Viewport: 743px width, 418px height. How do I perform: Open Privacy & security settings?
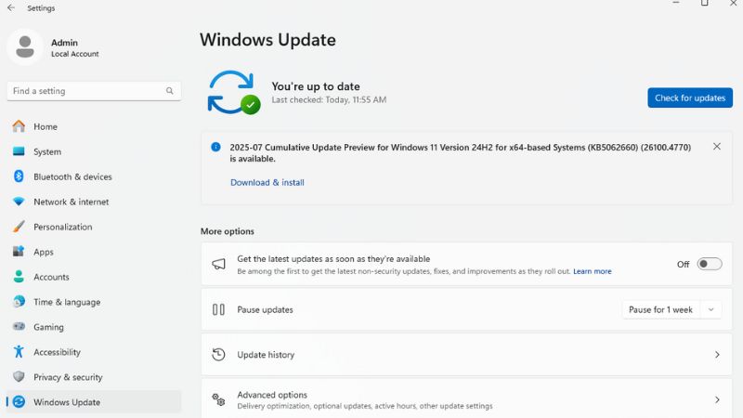[94, 377]
